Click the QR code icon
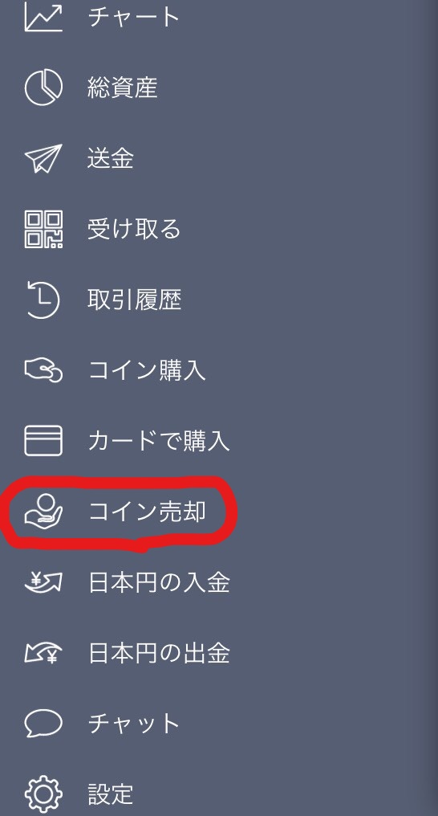This screenshot has height=816, width=438. [x=43, y=229]
